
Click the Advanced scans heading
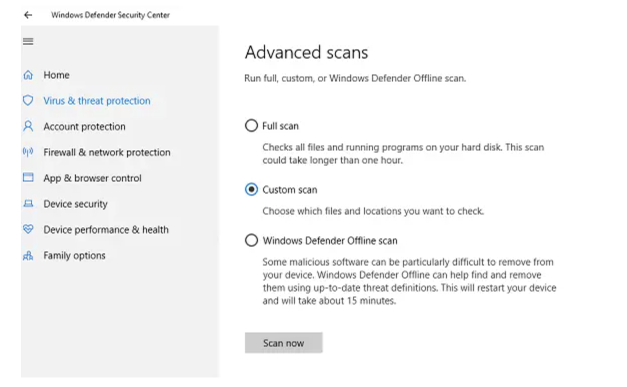(x=306, y=52)
